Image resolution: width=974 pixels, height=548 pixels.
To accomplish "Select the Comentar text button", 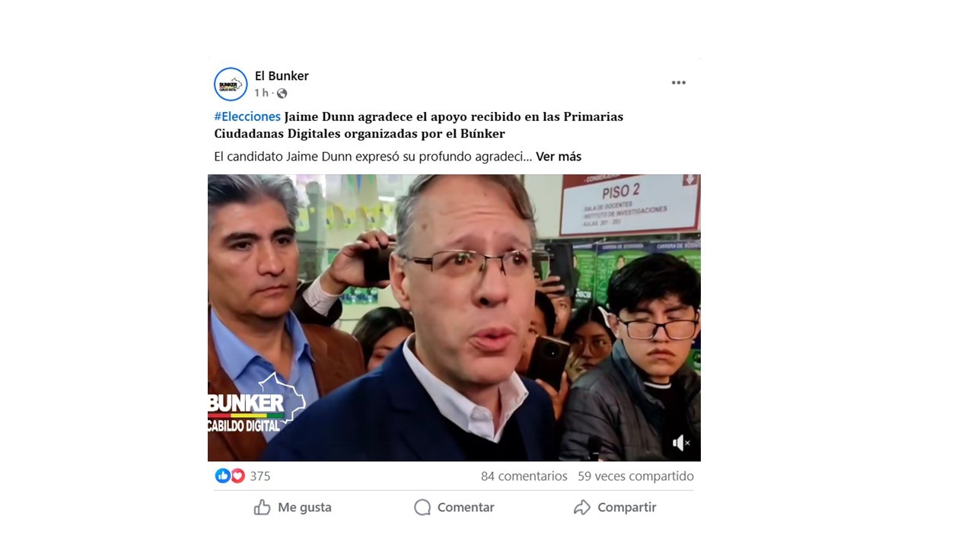I will [x=466, y=508].
